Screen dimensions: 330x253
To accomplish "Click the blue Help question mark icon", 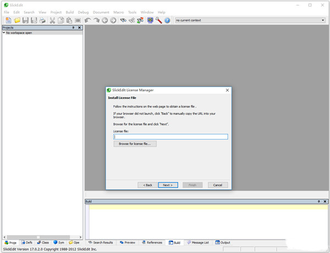I will pyautogui.click(x=167, y=20).
